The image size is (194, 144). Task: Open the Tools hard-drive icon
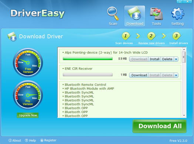(x=156, y=14)
